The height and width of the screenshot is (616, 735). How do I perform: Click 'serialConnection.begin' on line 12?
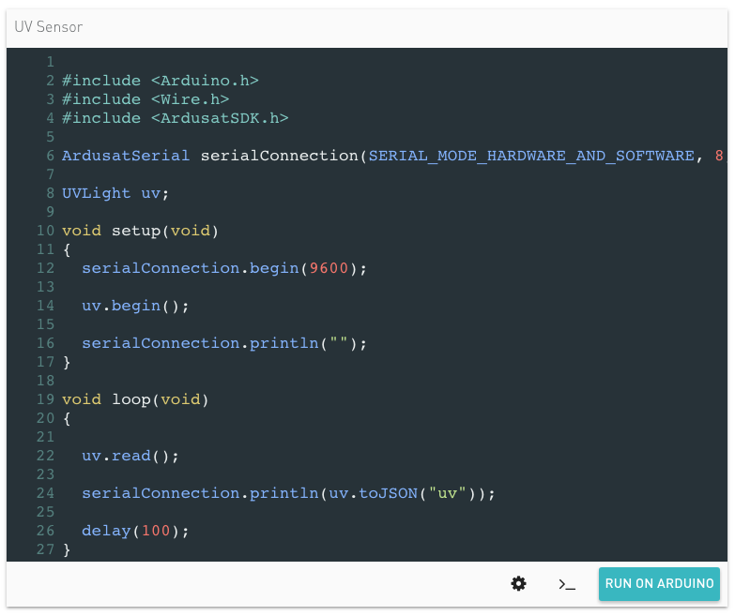pos(191,268)
